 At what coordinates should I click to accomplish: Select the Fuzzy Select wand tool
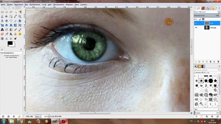tap(16, 12)
